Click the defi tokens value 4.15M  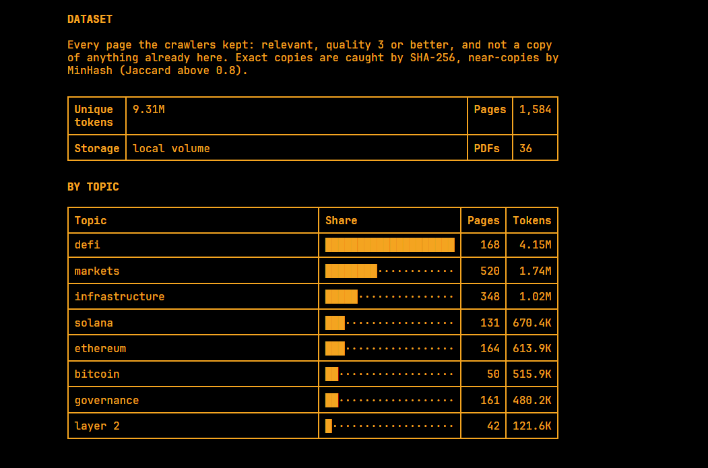coord(535,245)
